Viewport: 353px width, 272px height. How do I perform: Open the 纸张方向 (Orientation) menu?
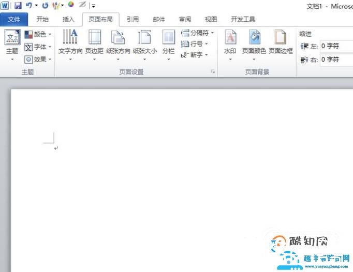coord(118,45)
